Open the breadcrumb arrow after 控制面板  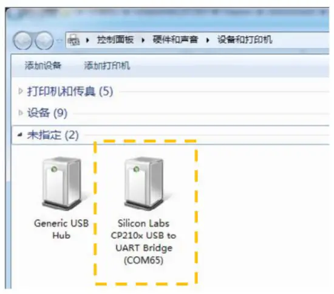pyautogui.click(x=143, y=40)
